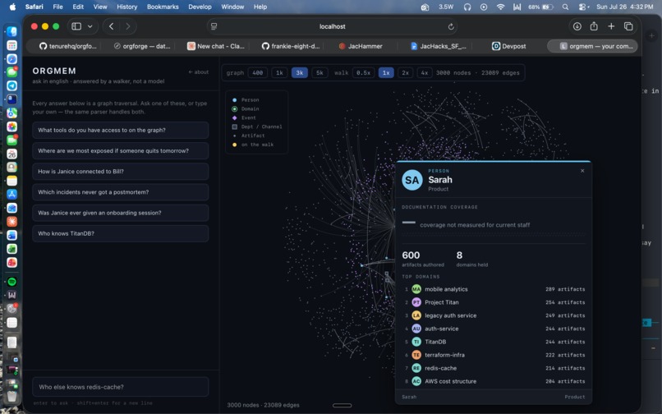Open the Bookmarks menu
Screen dimensions: 662x414
coord(163,7)
